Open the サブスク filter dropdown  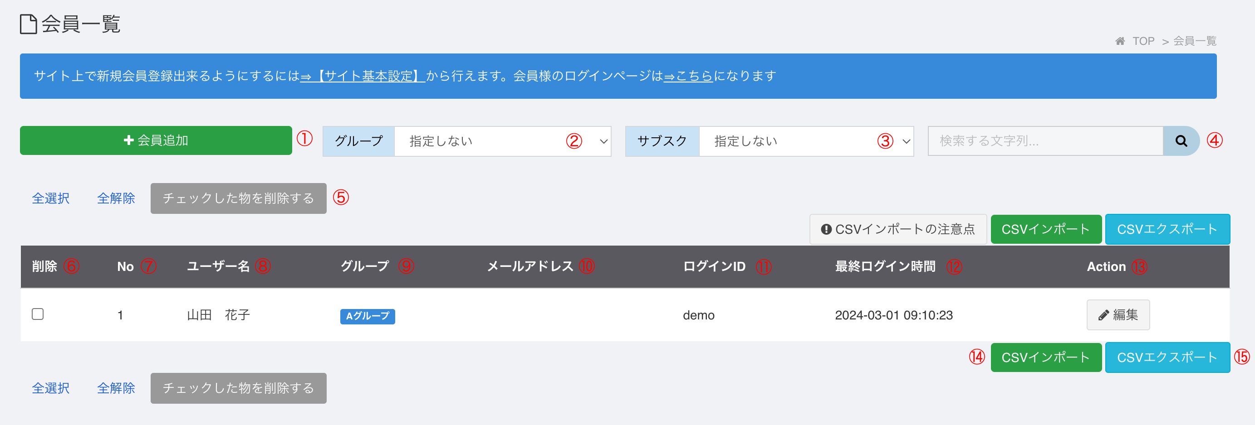806,141
